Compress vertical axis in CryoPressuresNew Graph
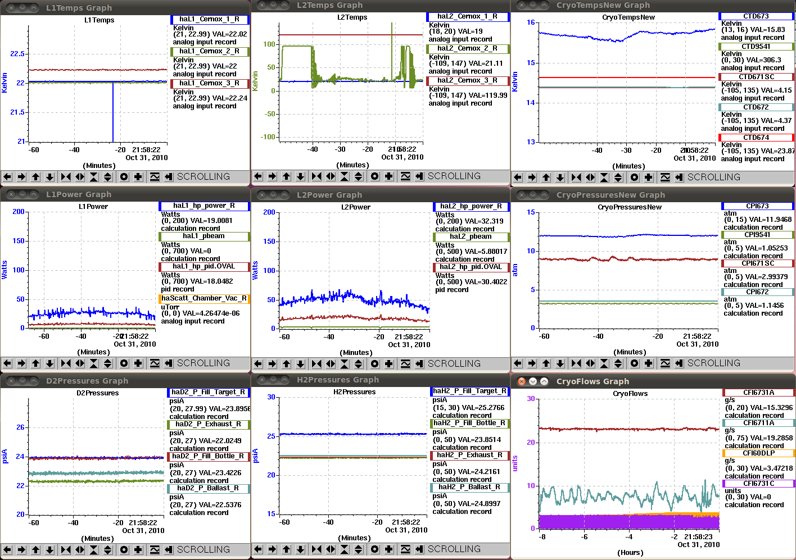Viewport: 796px width, 560px height. point(604,363)
